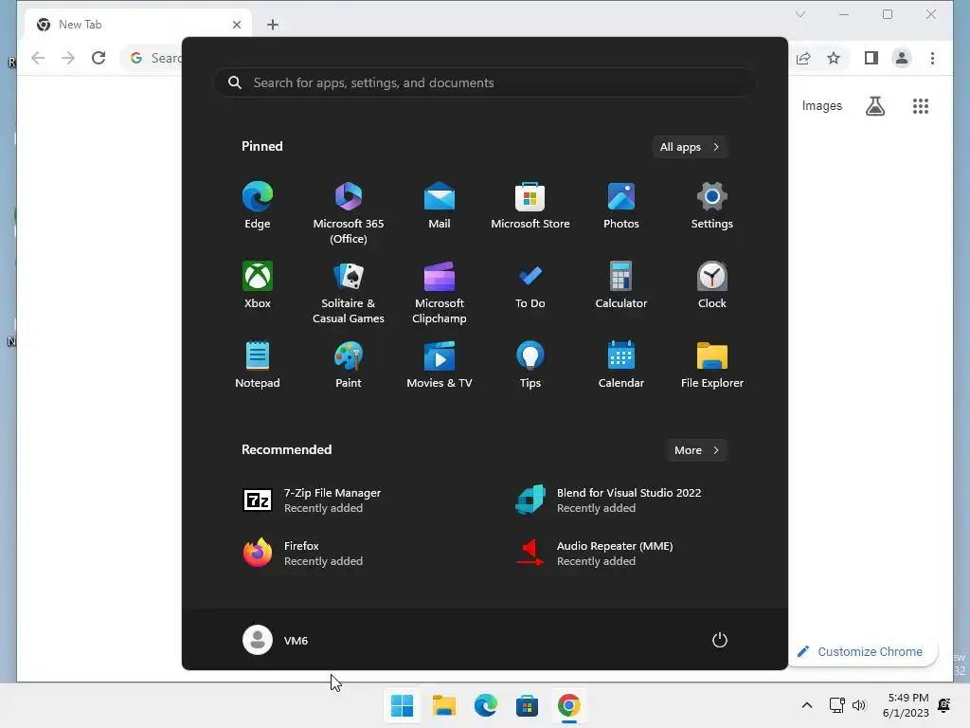Open the Calendar app
This screenshot has height=728, width=970.
click(x=621, y=365)
